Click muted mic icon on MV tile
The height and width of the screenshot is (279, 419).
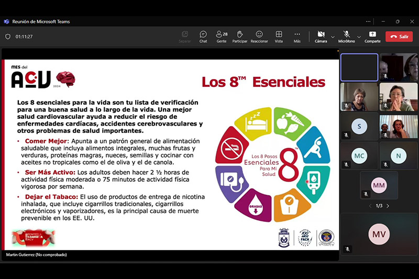click(347, 249)
